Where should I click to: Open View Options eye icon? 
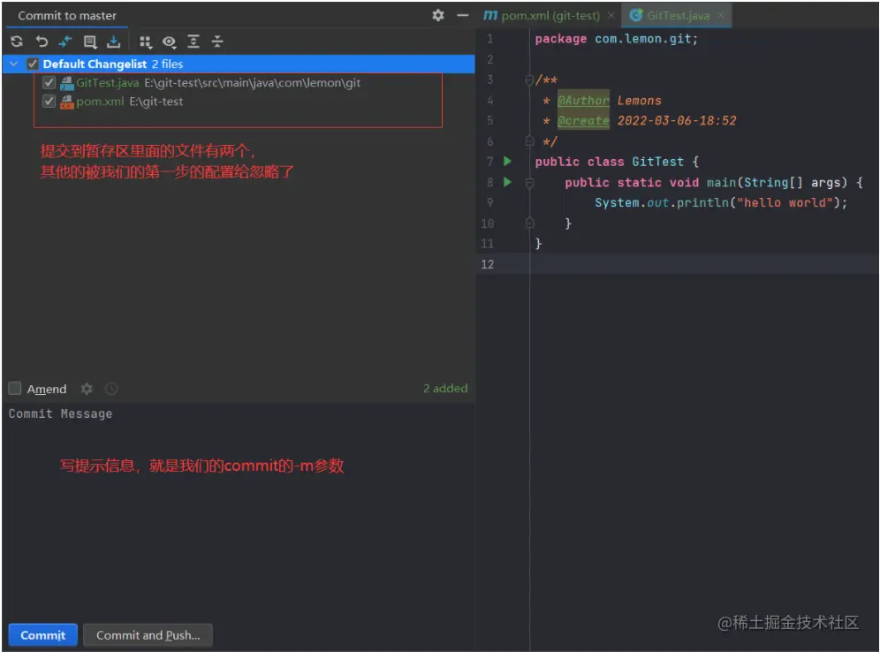170,41
